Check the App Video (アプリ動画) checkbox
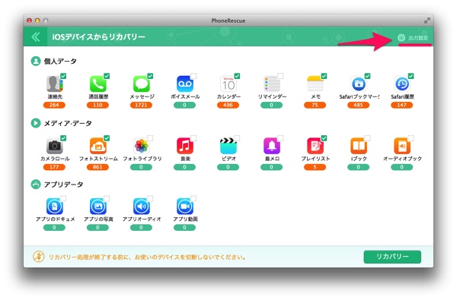The width and height of the screenshot is (457, 300). [x=193, y=198]
